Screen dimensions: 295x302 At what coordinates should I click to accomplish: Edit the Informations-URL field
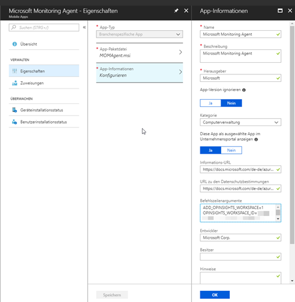pyautogui.click(x=240, y=170)
